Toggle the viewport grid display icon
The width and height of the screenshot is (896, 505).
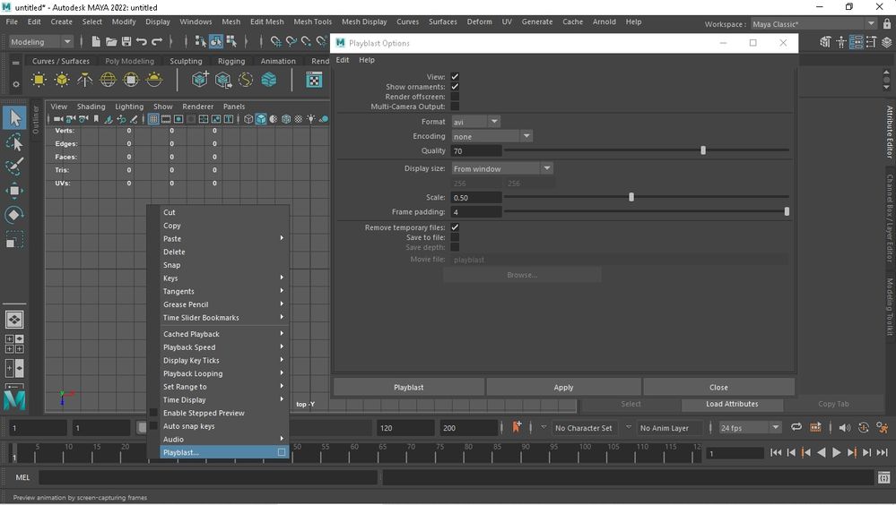[153, 119]
